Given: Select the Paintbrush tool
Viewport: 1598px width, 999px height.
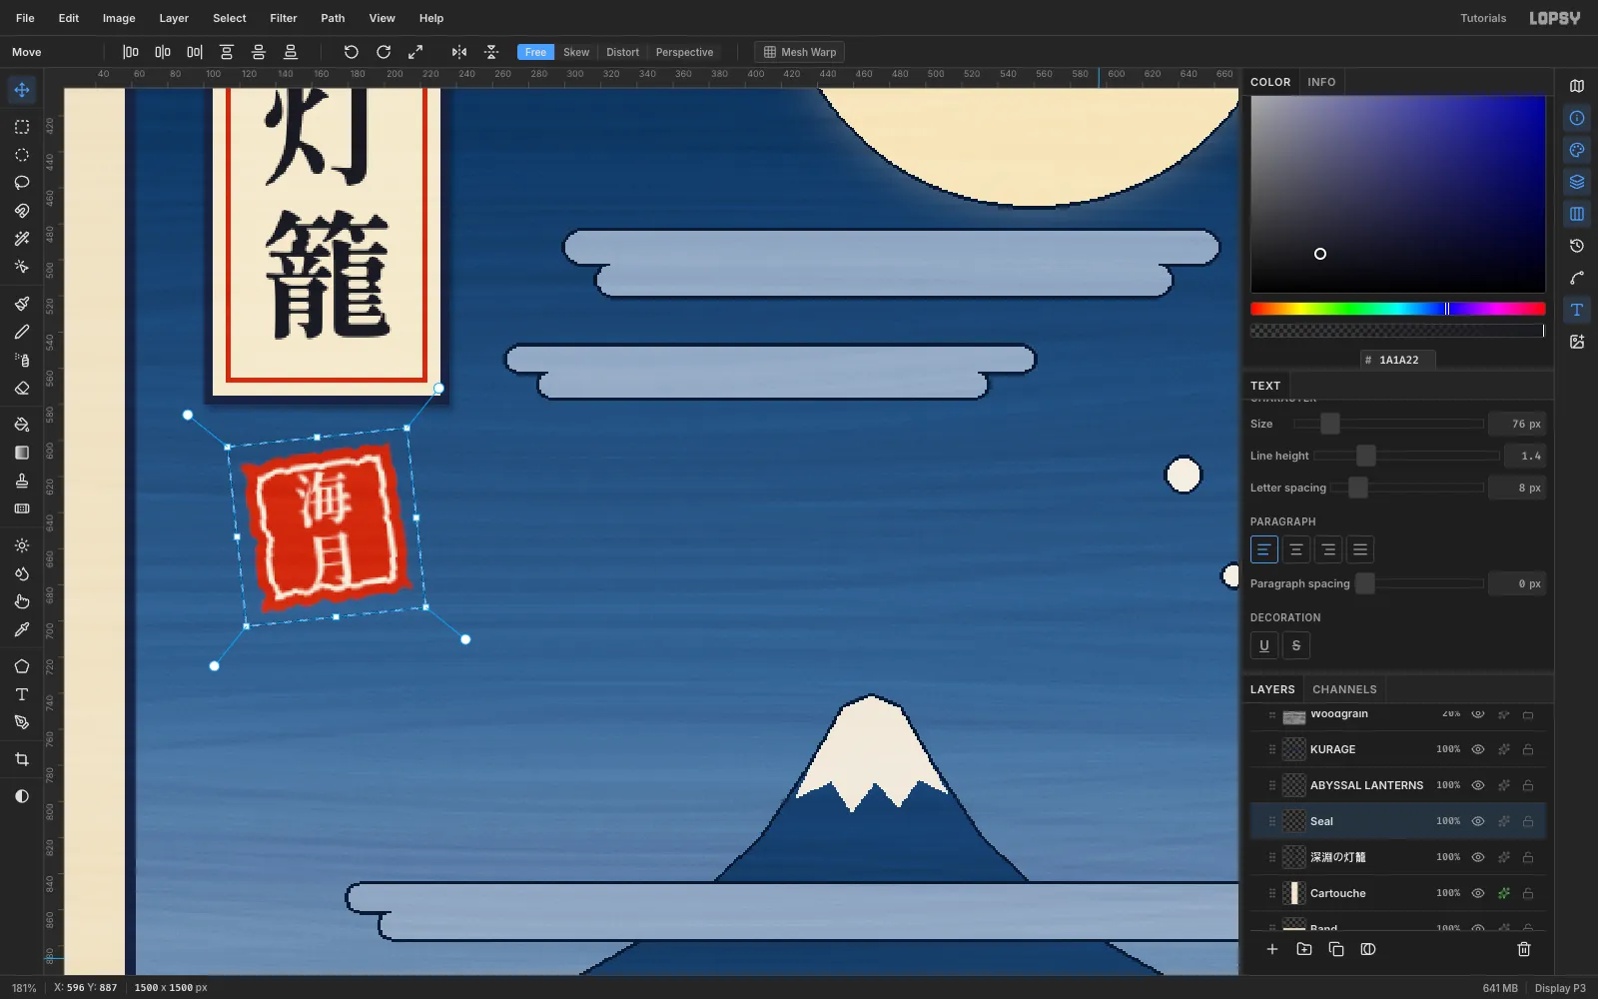Looking at the screenshot, I should tap(22, 304).
